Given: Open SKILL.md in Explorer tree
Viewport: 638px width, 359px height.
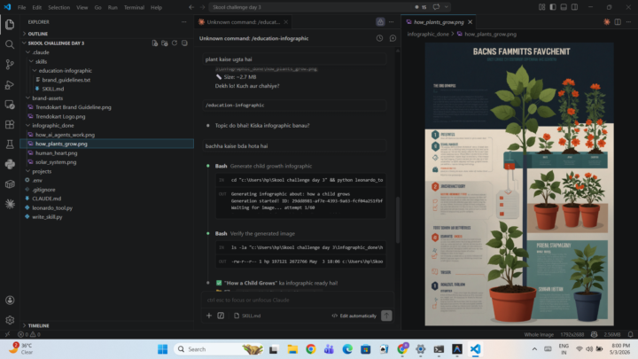Looking at the screenshot, I should (x=53, y=90).
